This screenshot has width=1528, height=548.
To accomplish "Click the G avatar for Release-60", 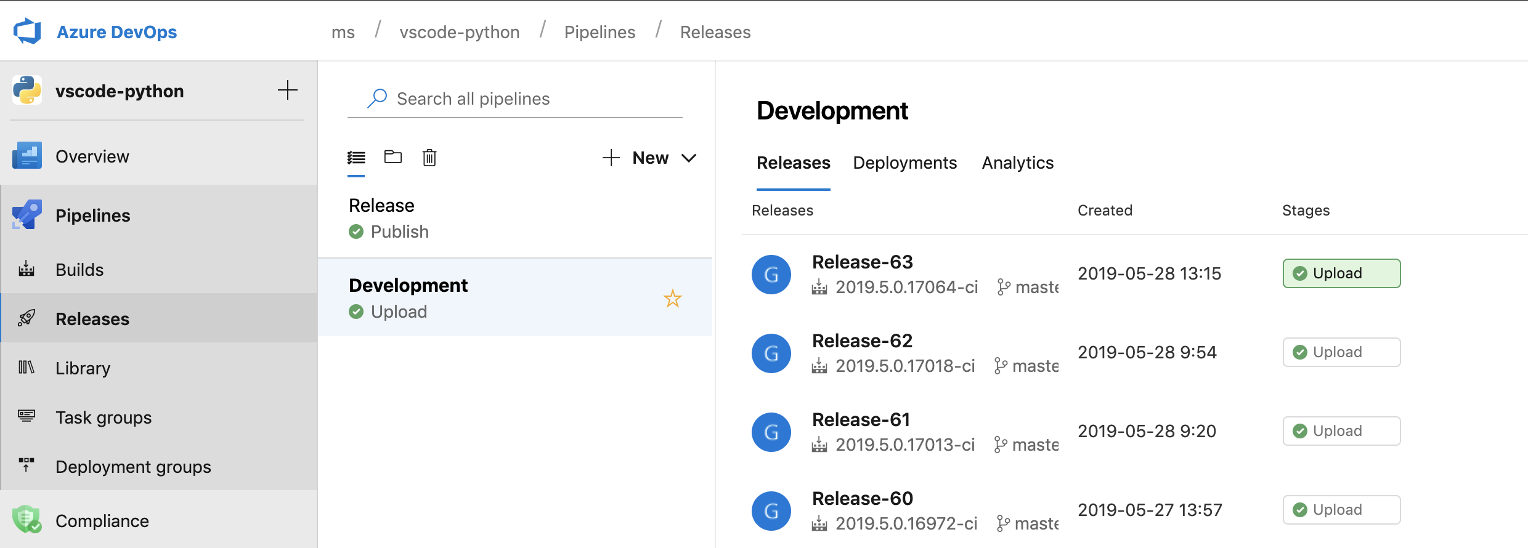I will [771, 511].
